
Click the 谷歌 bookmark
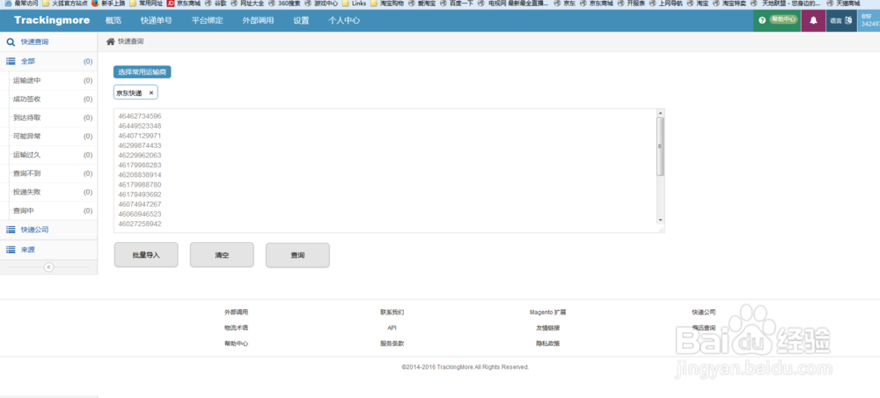point(215,4)
